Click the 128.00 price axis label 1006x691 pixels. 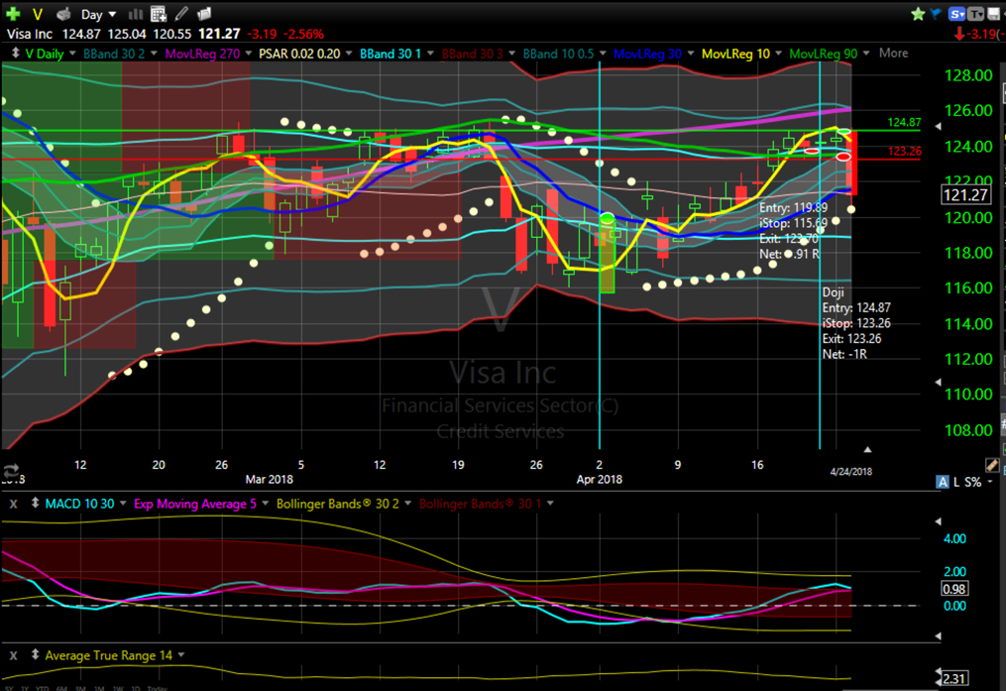click(x=968, y=75)
